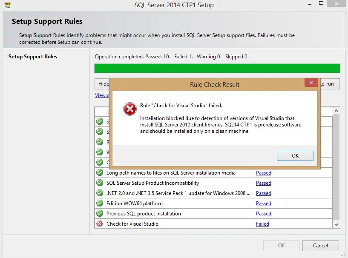Close the SQL Server 2014 CTP1 Setup window
The width and height of the screenshot is (348, 258).
tap(336, 3)
